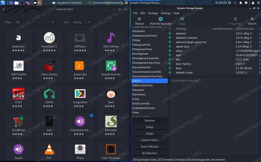Open the Settings menu

(166, 13)
